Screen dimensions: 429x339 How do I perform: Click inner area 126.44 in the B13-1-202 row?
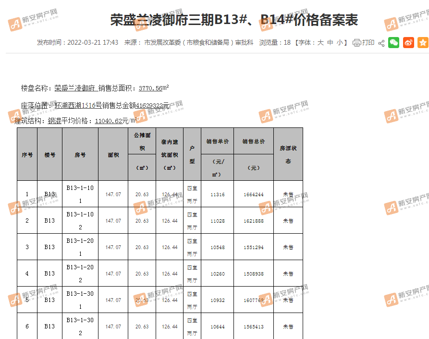pyautogui.click(x=170, y=274)
